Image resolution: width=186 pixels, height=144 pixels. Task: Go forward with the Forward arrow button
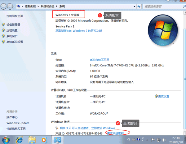point(10,7)
